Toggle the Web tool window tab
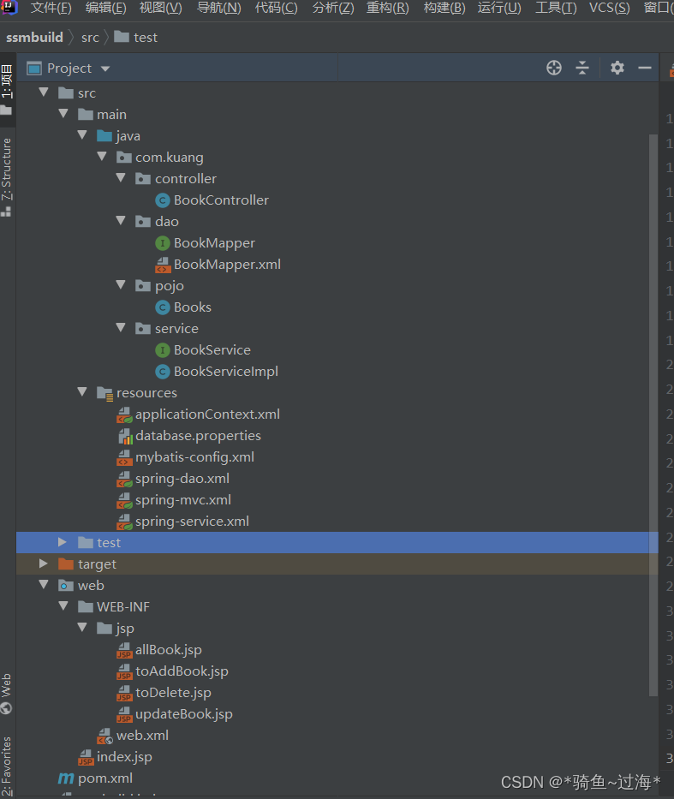Image resolution: width=674 pixels, height=799 pixels. point(7,694)
